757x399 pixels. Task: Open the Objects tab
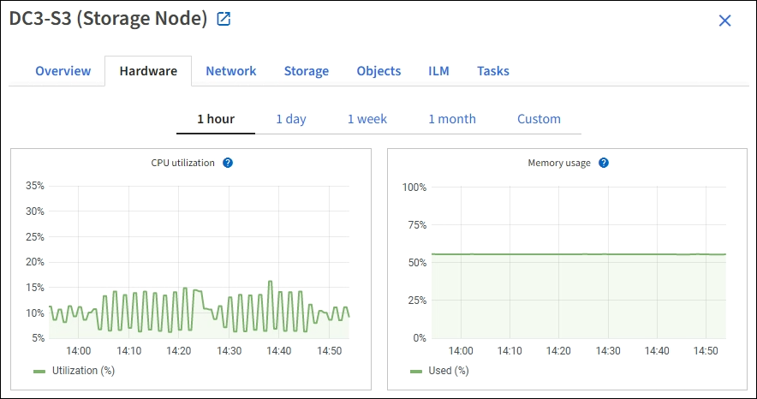coord(378,71)
